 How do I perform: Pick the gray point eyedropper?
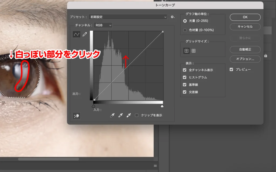[x=120, y=115]
